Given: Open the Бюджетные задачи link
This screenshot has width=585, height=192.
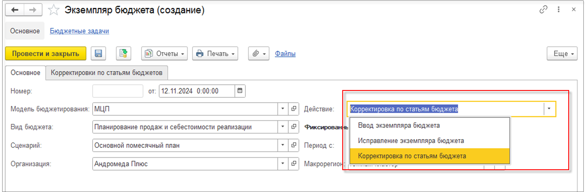Looking at the screenshot, I should coord(79,31).
